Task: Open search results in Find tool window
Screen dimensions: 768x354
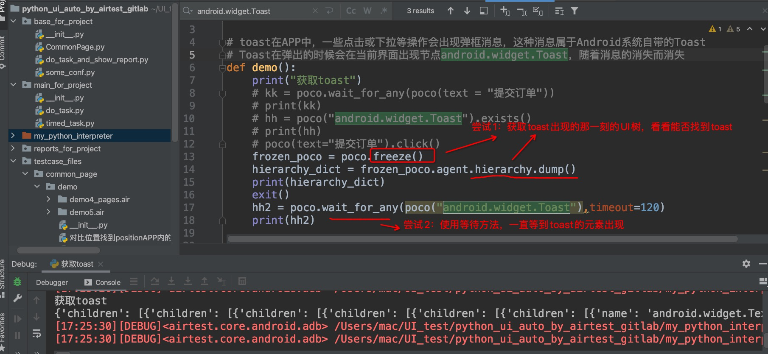Action: click(559, 11)
